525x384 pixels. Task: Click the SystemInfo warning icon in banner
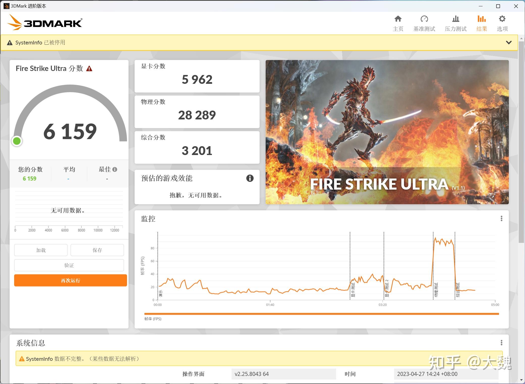point(10,42)
